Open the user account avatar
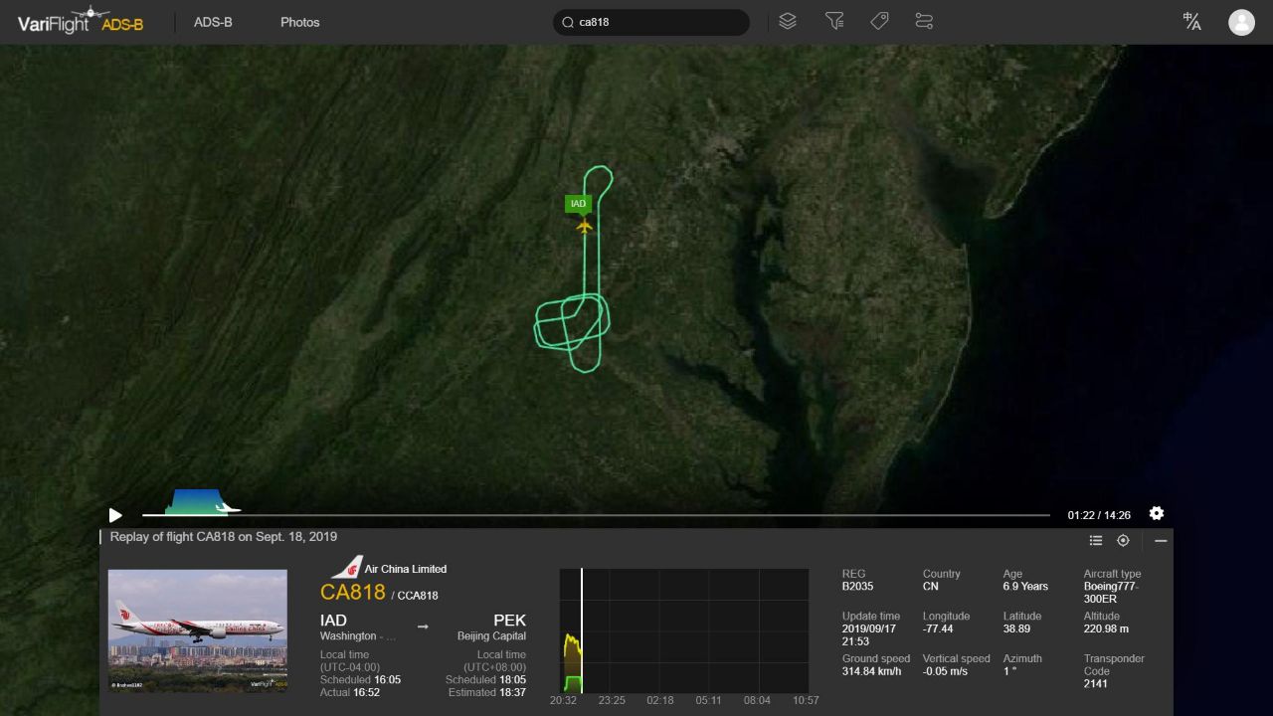Viewport: 1273px width, 716px height. (x=1241, y=22)
